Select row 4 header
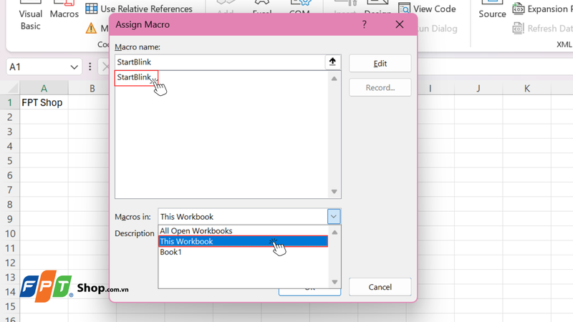Viewport: 573px width, 322px height. 10,147
